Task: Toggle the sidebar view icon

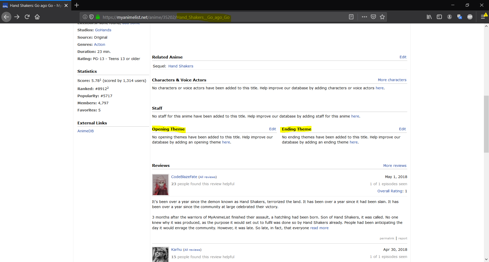Action: click(439, 17)
